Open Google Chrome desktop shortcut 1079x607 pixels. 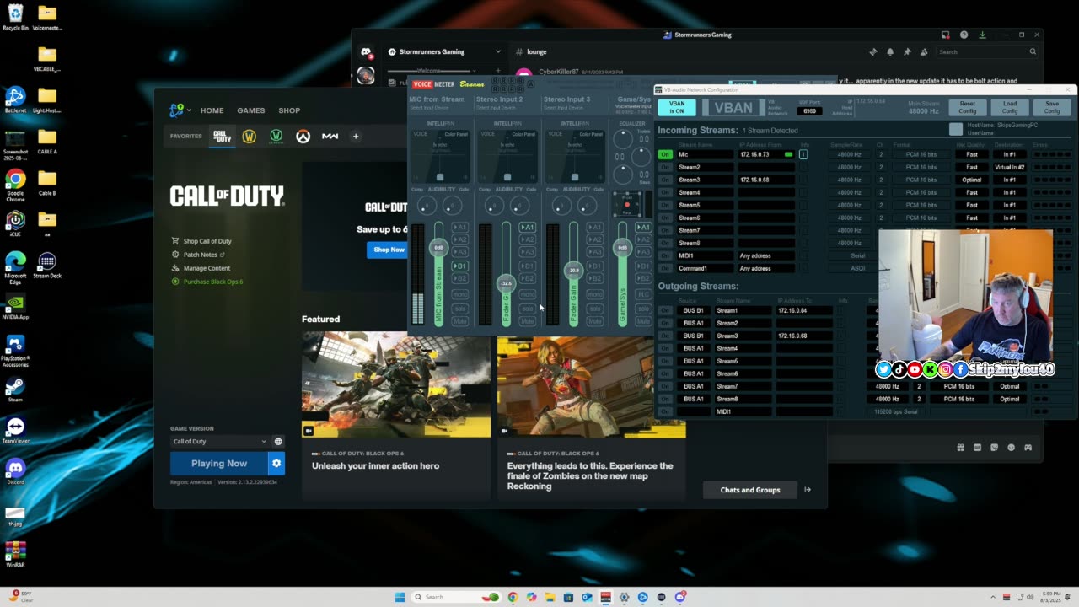click(x=15, y=184)
